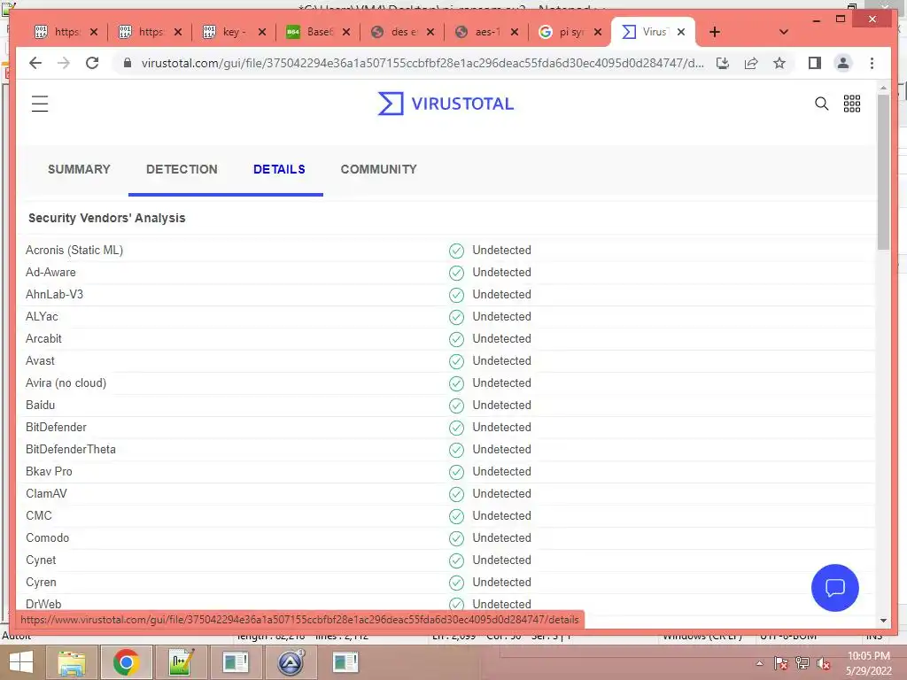Click Undetected result for Cyren
The height and width of the screenshot is (680, 907).
coord(501,583)
